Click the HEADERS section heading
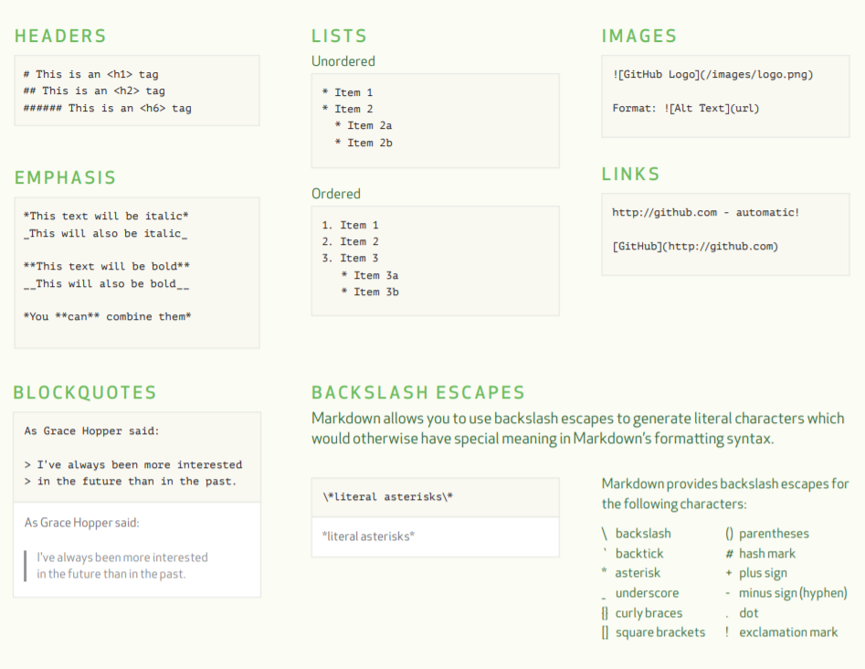The image size is (865, 669). 60,37
